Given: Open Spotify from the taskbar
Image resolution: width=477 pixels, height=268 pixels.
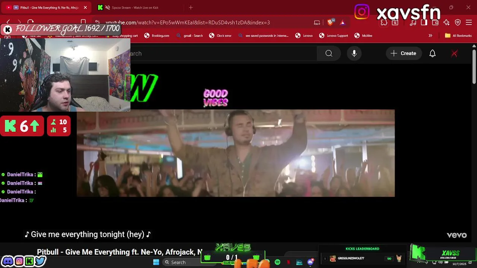Looking at the screenshot, I should 277,262.
